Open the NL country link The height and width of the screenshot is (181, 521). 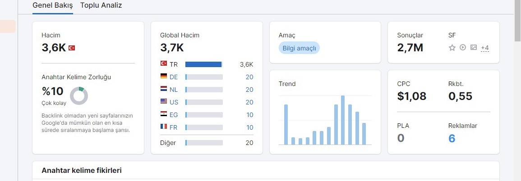(x=174, y=90)
